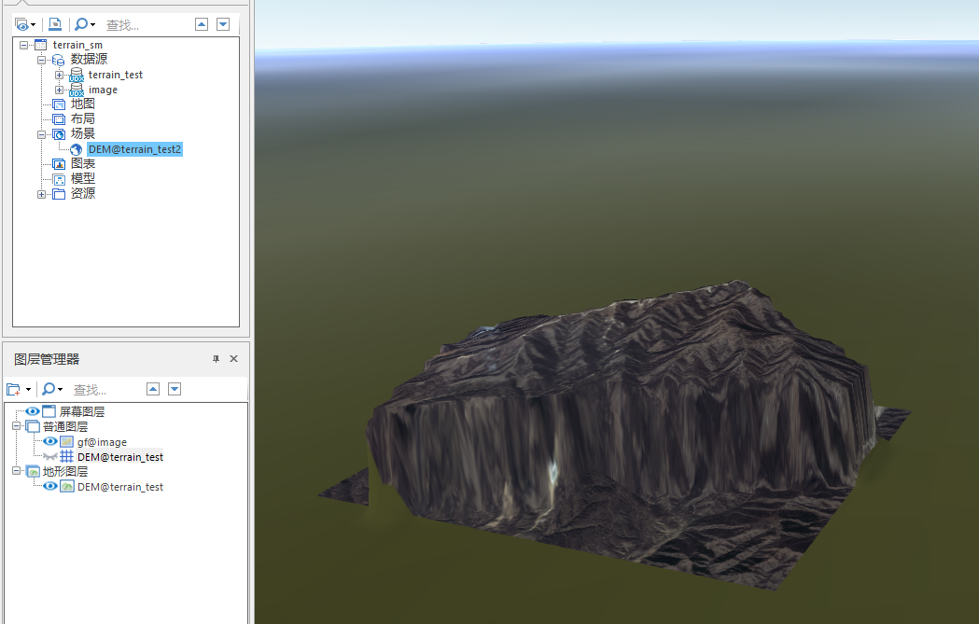The height and width of the screenshot is (624, 979).
Task: Select the 模型 (Model) node icon
Action: pyautogui.click(x=59, y=179)
